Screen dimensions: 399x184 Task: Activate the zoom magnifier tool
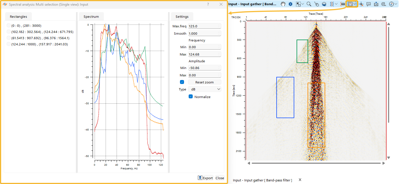click(308, 4)
